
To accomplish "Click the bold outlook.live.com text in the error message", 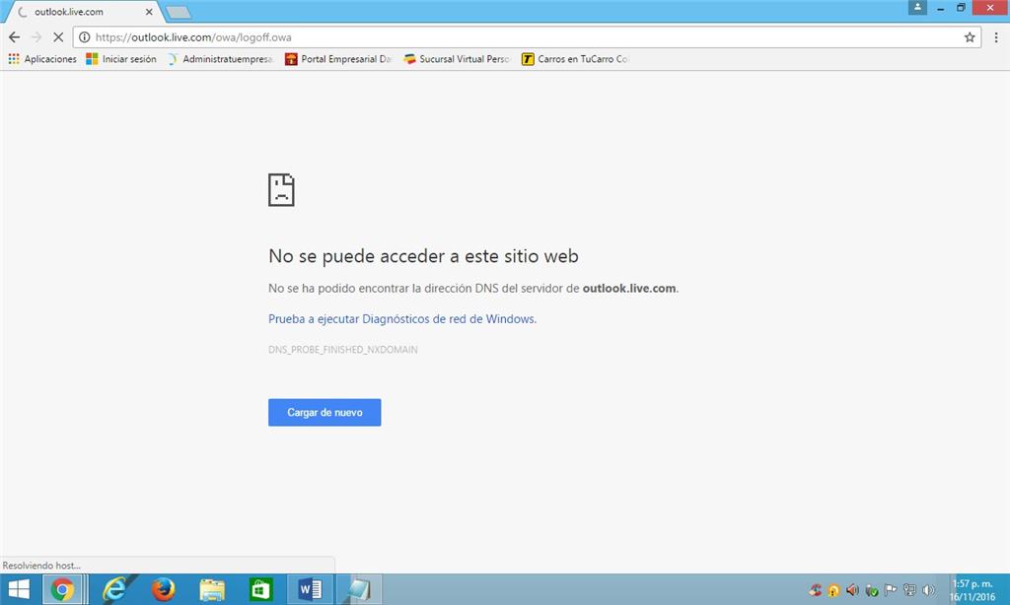I will point(628,289).
